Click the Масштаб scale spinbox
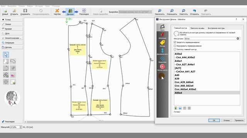The width and height of the screenshot is (247, 138). 15,127
